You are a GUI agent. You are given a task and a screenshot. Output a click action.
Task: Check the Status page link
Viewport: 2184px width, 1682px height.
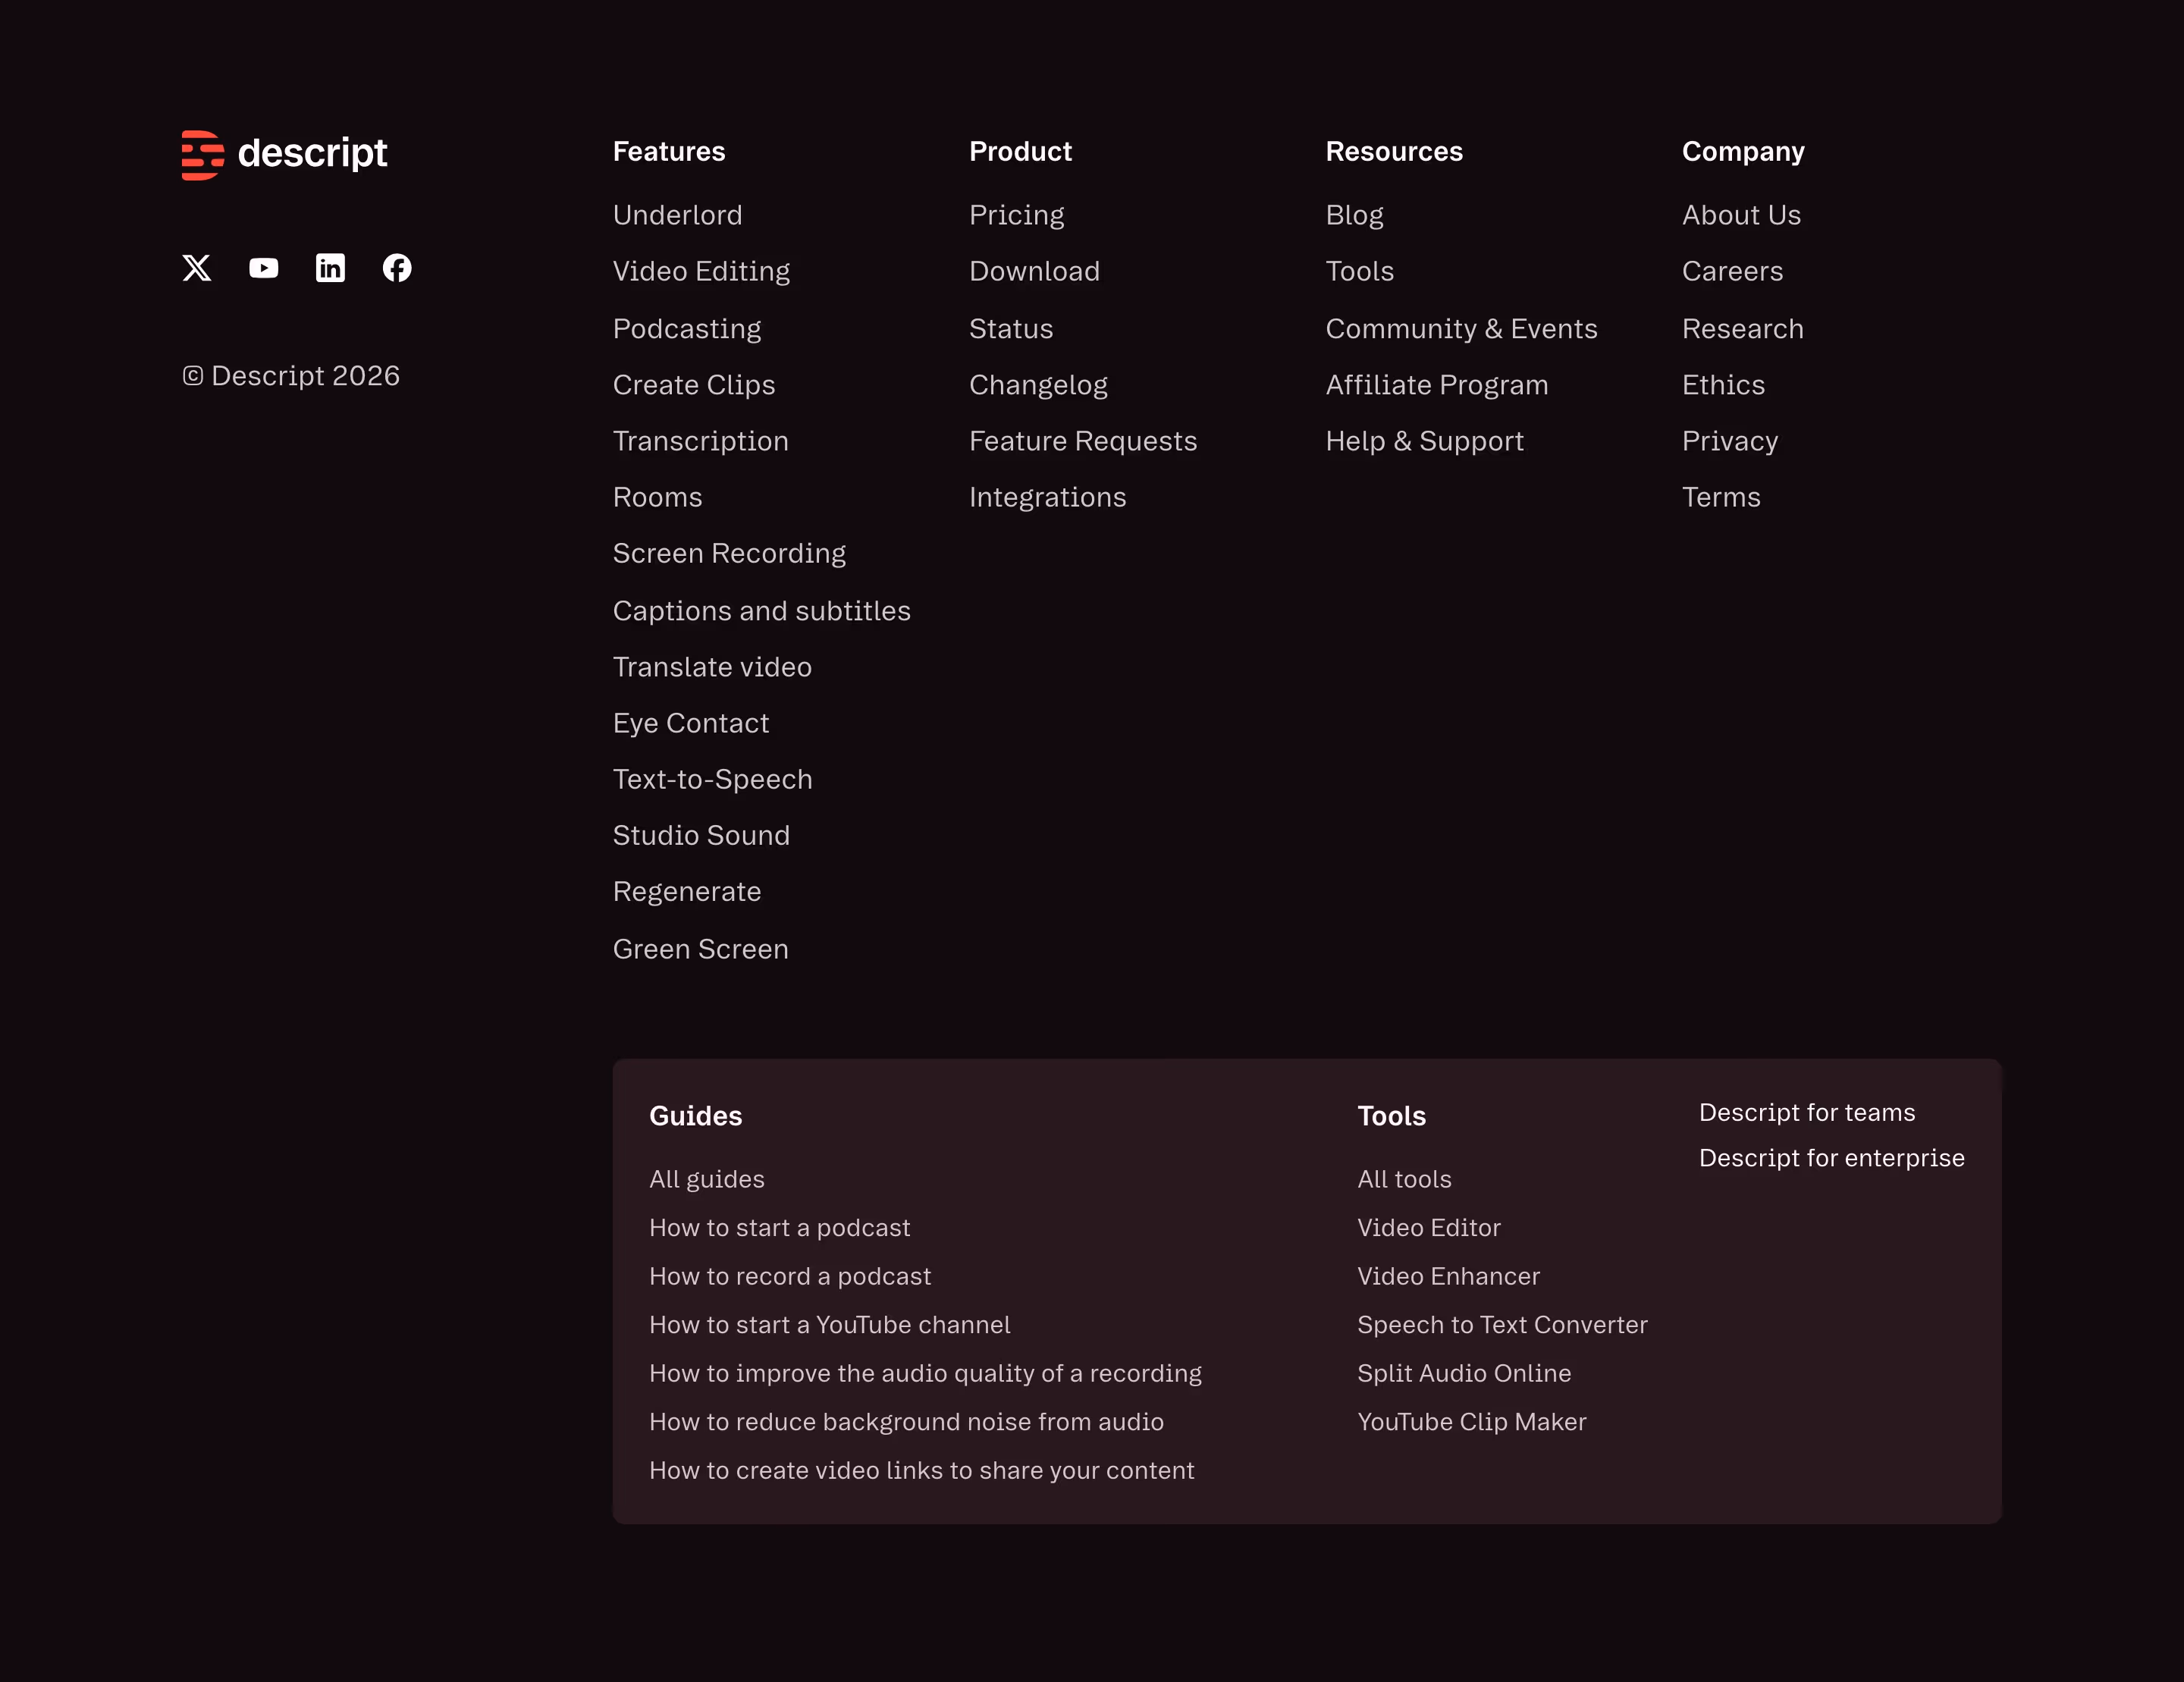coord(1011,329)
